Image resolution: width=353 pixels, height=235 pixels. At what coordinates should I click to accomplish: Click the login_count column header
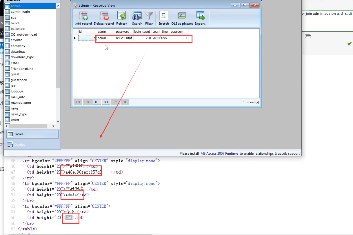coord(143,32)
